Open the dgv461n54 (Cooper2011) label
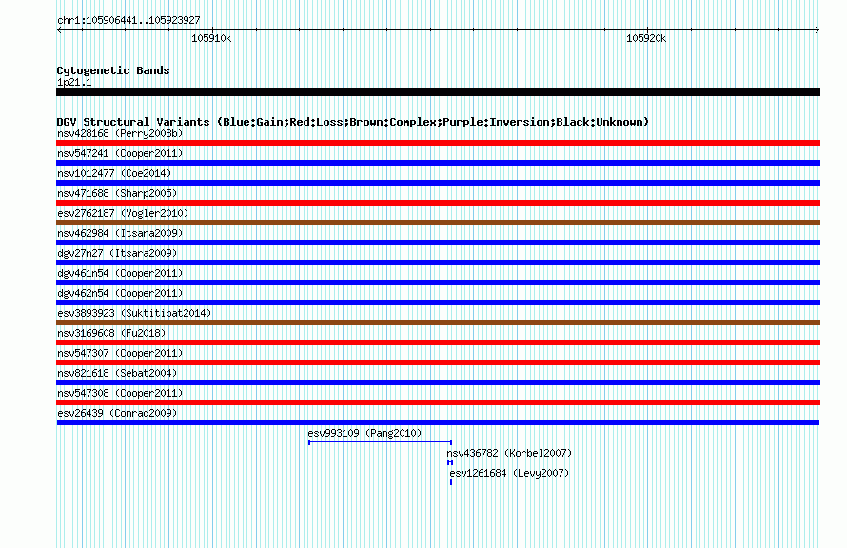Viewport: 847px width, 548px height. pyautogui.click(x=120, y=273)
